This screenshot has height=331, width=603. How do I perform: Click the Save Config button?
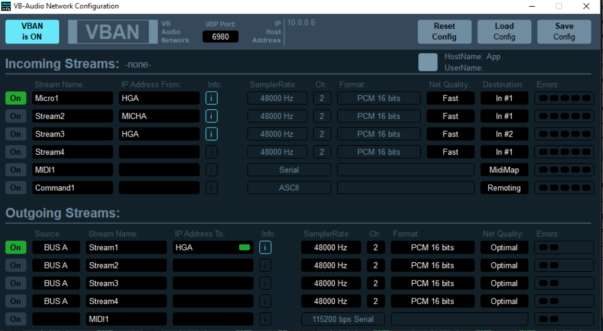pyautogui.click(x=564, y=32)
